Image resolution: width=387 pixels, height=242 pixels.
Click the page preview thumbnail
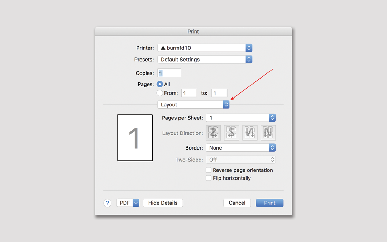point(135,138)
